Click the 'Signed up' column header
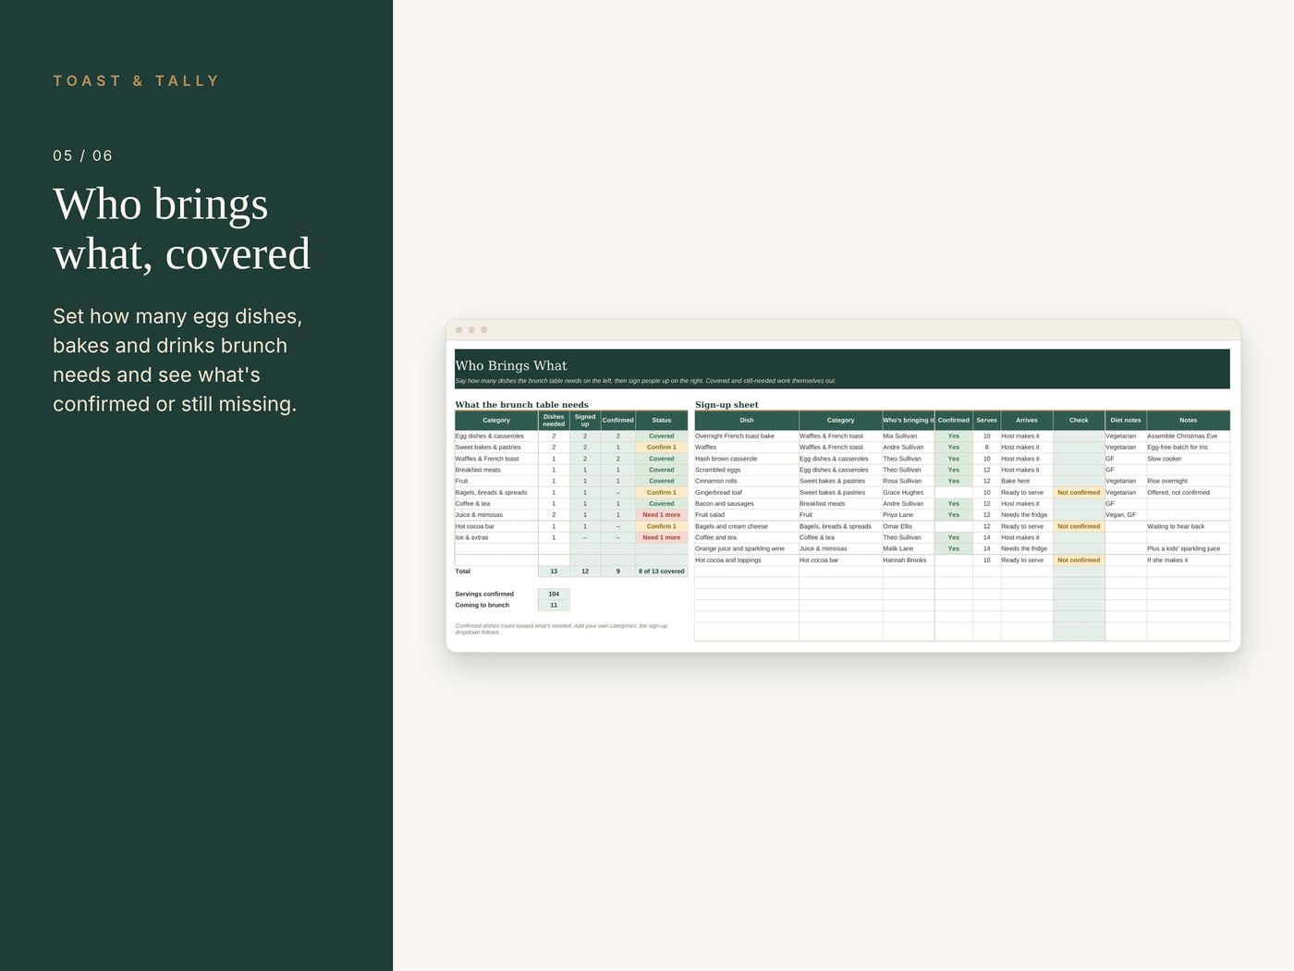The height and width of the screenshot is (971, 1294). pos(585,421)
